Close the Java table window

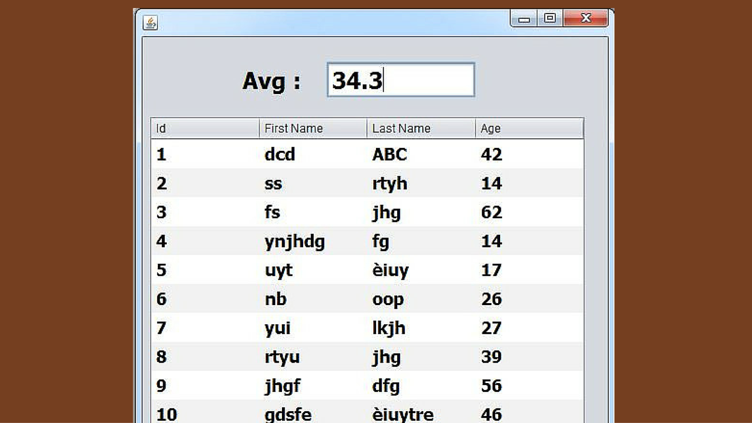[586, 18]
